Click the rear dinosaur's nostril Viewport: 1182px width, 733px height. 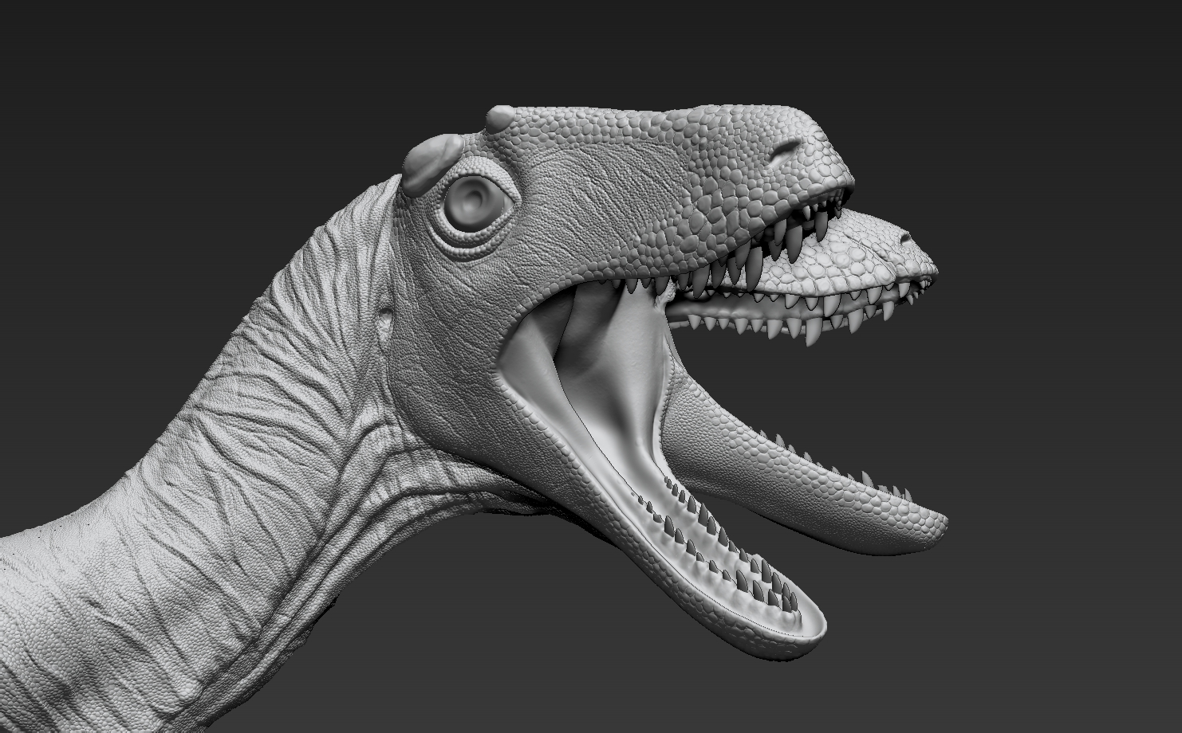pos(904,237)
